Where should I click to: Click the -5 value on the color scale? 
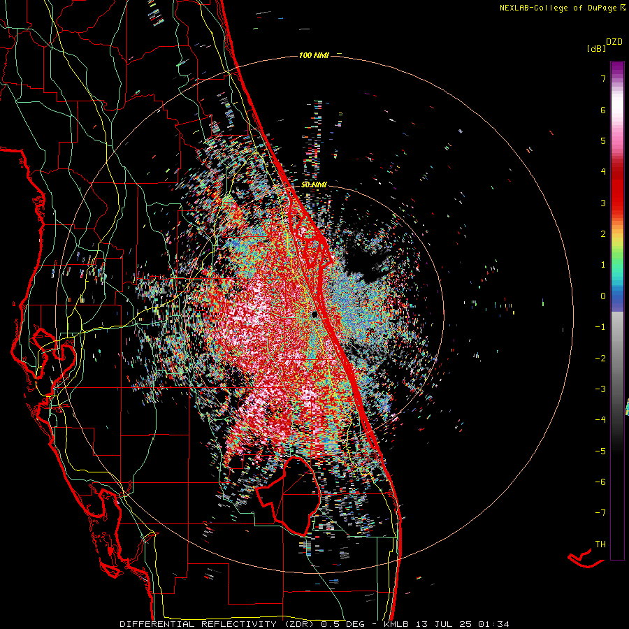pyautogui.click(x=600, y=451)
